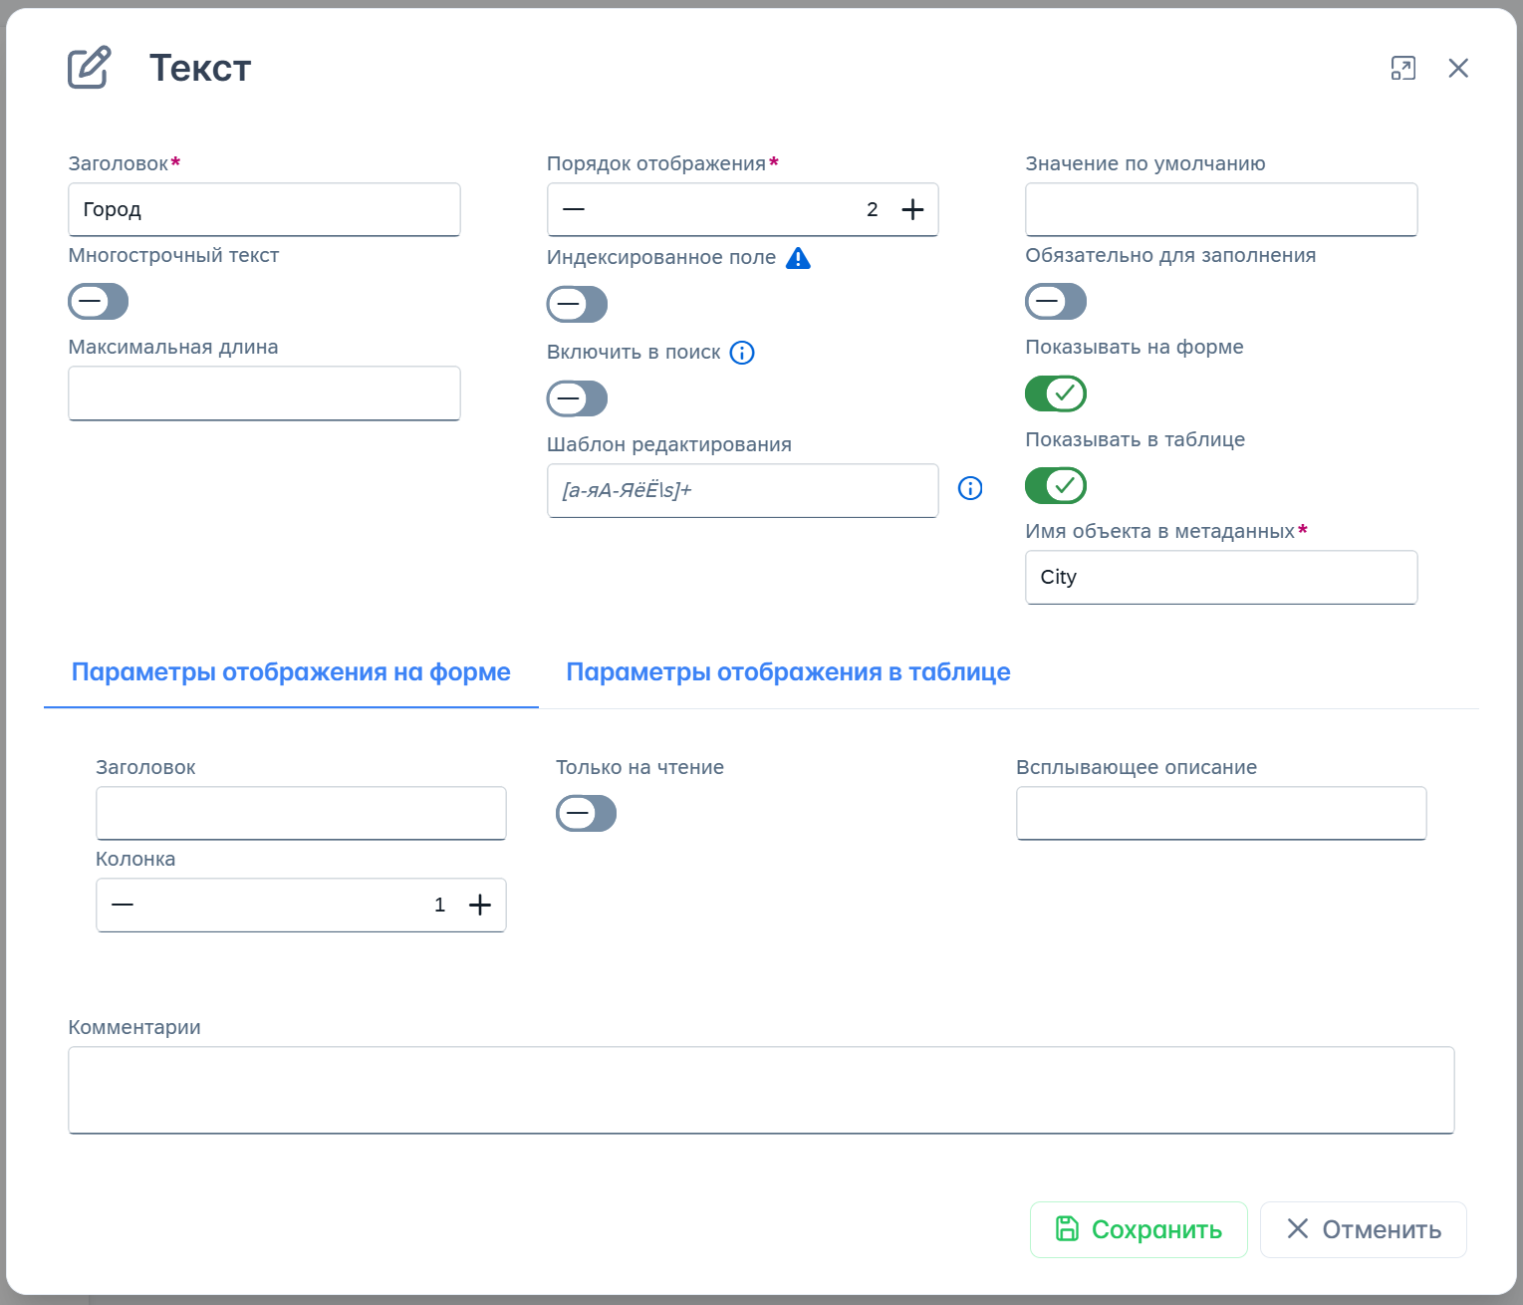
Task: Turn on Индексированное поле switch
Action: coord(577,304)
